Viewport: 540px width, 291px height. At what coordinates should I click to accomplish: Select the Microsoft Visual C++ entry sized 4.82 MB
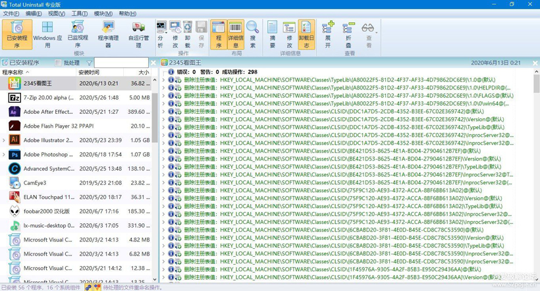(76, 240)
